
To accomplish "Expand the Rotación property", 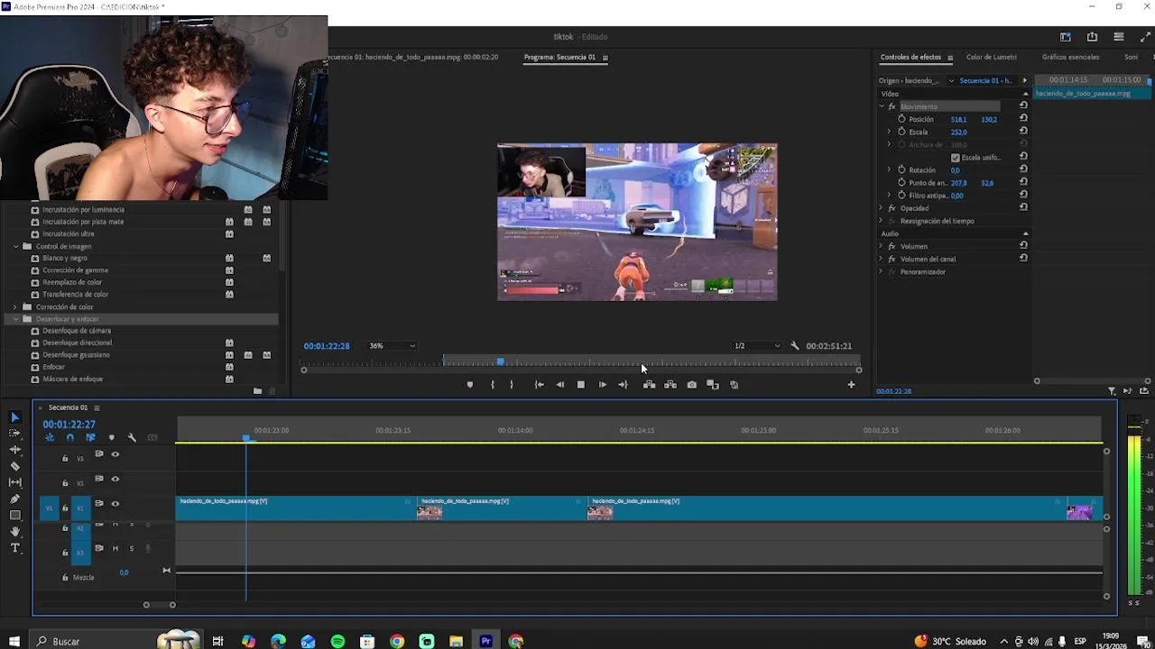I will [889, 169].
